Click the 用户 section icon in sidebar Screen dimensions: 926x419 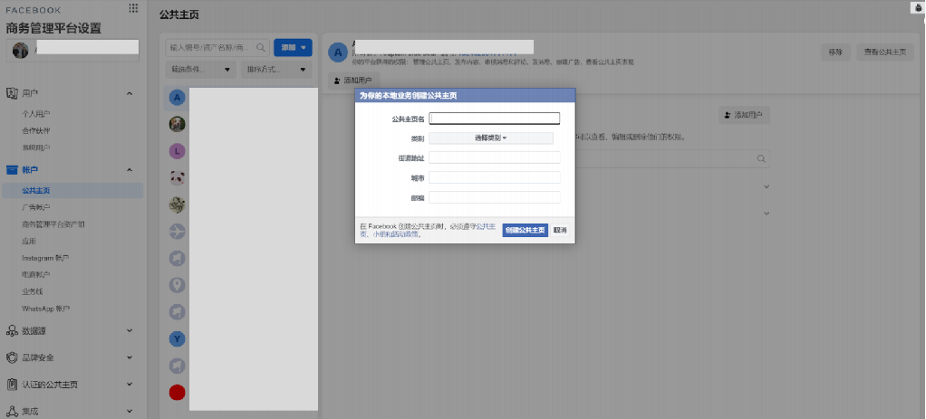(x=12, y=93)
